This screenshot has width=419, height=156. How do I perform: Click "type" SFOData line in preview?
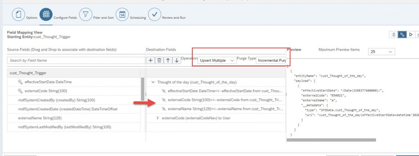point(342,110)
